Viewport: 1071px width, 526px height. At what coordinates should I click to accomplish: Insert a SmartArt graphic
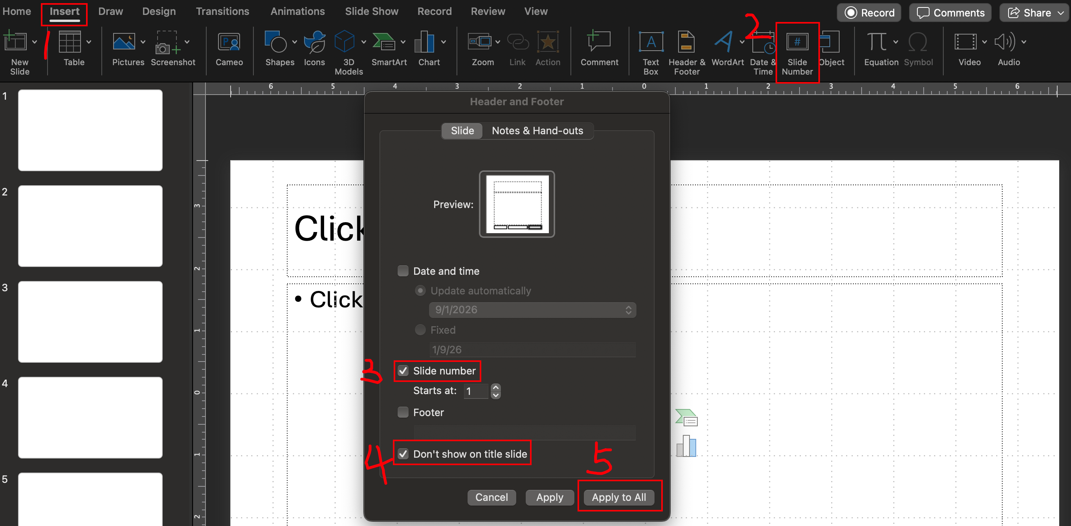383,42
